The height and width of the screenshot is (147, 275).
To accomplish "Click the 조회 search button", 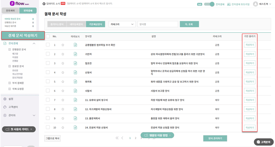I will click(x=189, y=24).
